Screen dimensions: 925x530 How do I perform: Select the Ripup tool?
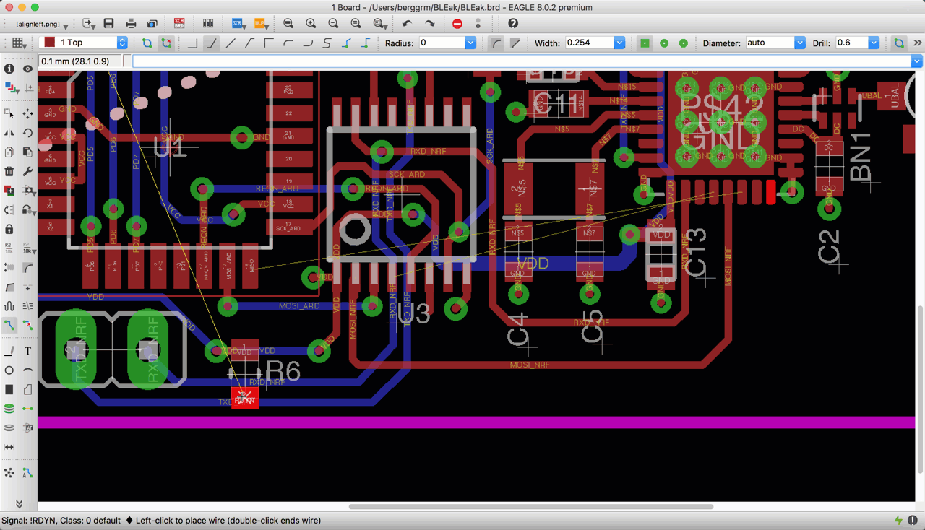pyautogui.click(x=27, y=325)
